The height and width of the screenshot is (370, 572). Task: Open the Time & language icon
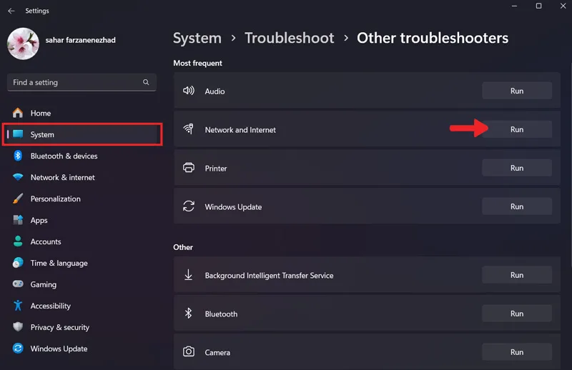pyautogui.click(x=17, y=262)
